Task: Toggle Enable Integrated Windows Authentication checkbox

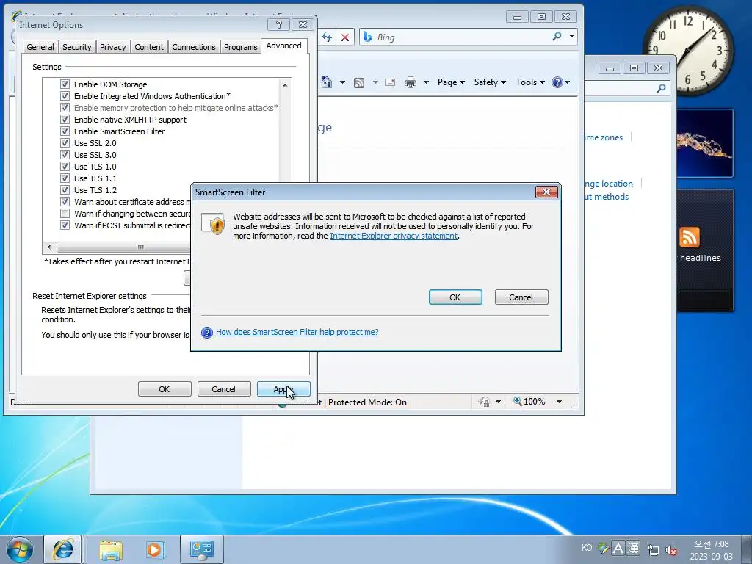Action: [x=65, y=96]
